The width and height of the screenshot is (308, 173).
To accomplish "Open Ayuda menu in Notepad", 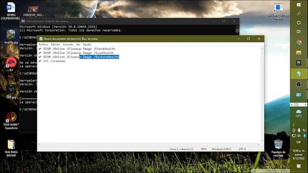I will pos(87,45).
